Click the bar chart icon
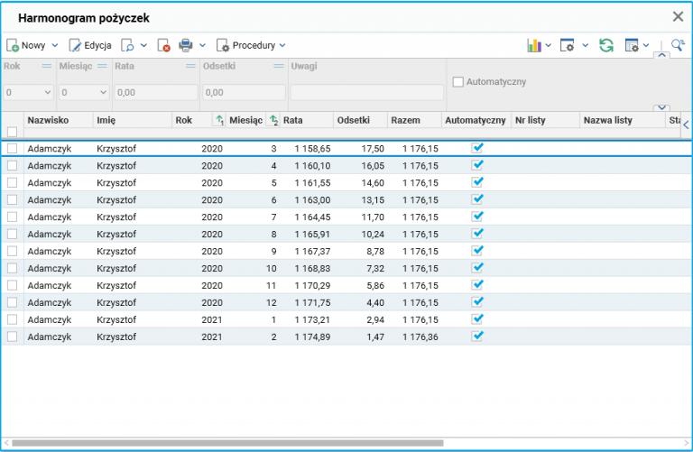The width and height of the screenshot is (693, 452). point(534,45)
